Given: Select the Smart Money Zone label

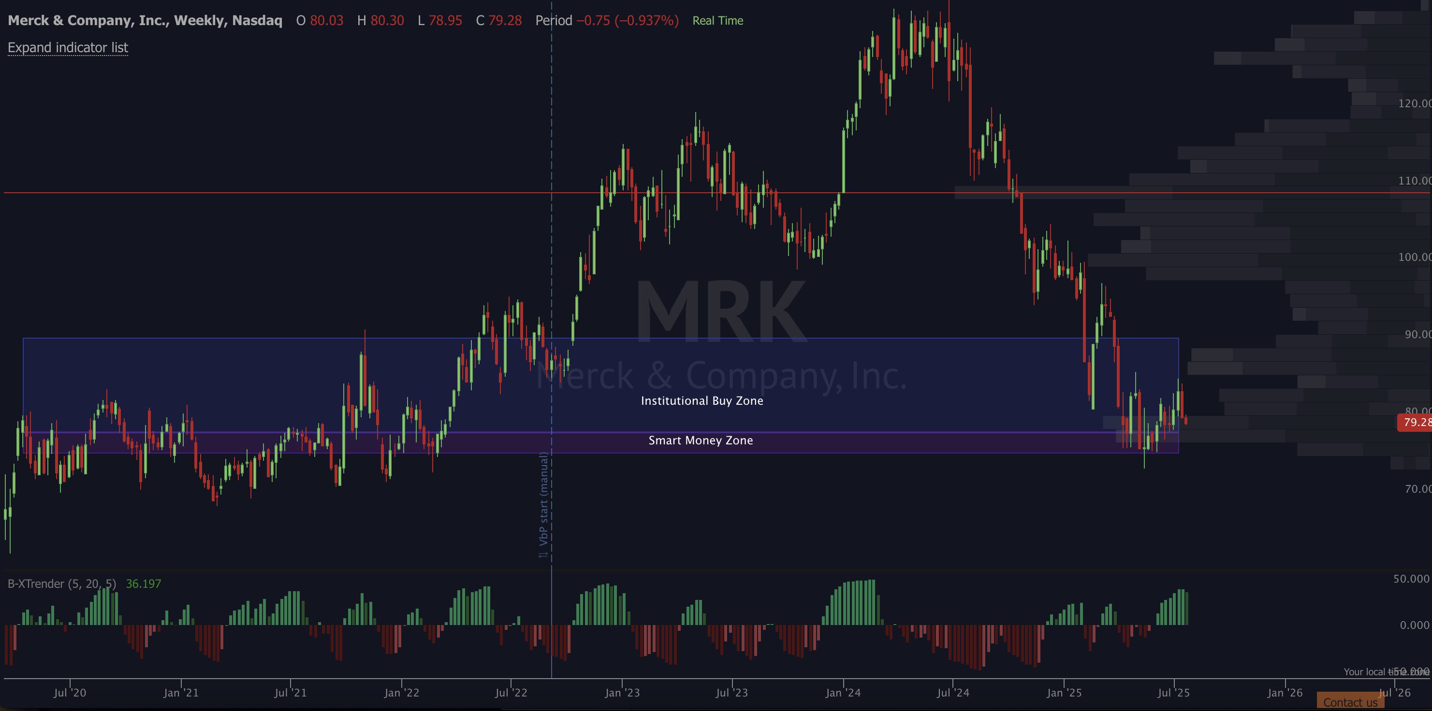Looking at the screenshot, I should [701, 441].
